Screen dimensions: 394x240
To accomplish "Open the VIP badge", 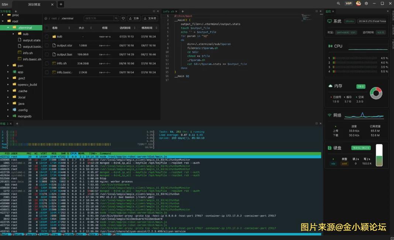I will point(348,3).
